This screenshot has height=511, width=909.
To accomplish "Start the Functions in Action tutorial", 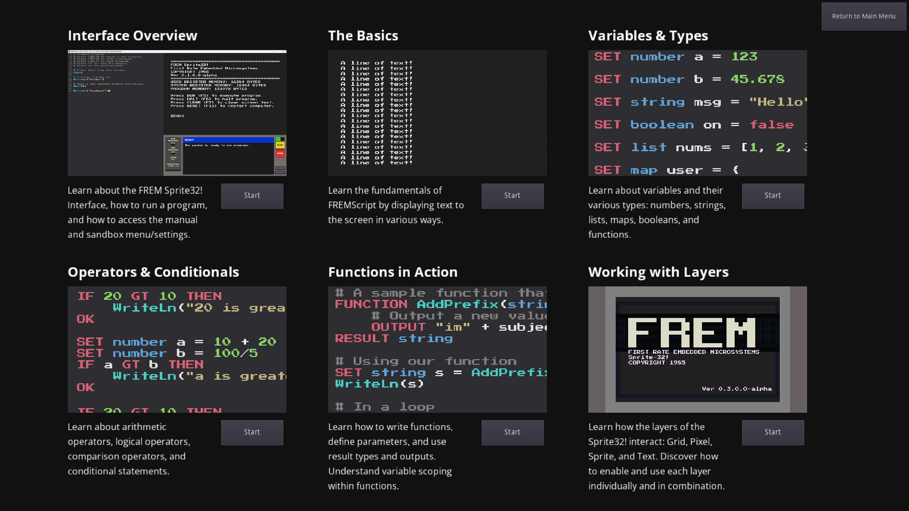I will pos(512,432).
